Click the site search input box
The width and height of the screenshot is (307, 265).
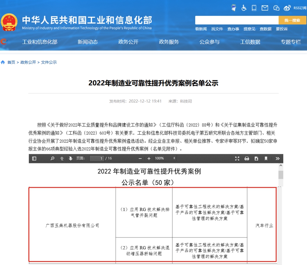point(237,20)
